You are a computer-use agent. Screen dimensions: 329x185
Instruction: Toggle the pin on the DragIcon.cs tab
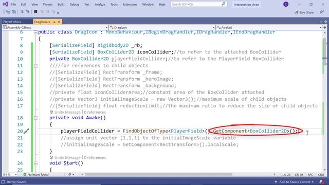coord(54,22)
